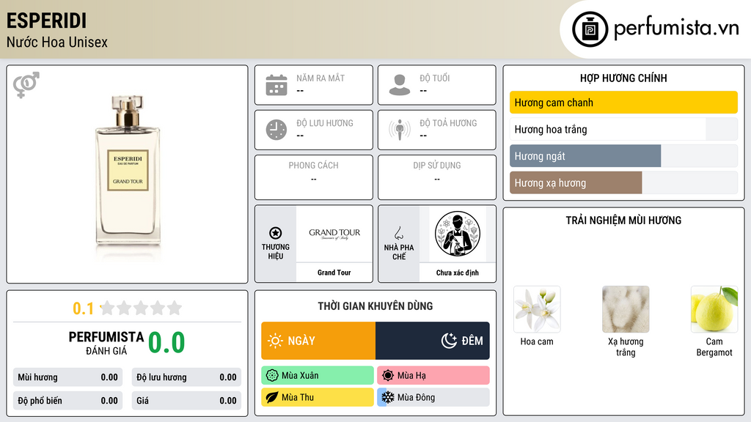Click the Năm ra mắt label
Screen dimensions: 751x422
[320, 78]
